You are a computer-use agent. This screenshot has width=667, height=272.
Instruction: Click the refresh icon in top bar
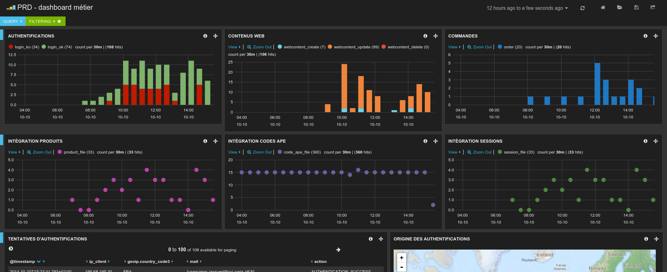(x=583, y=8)
